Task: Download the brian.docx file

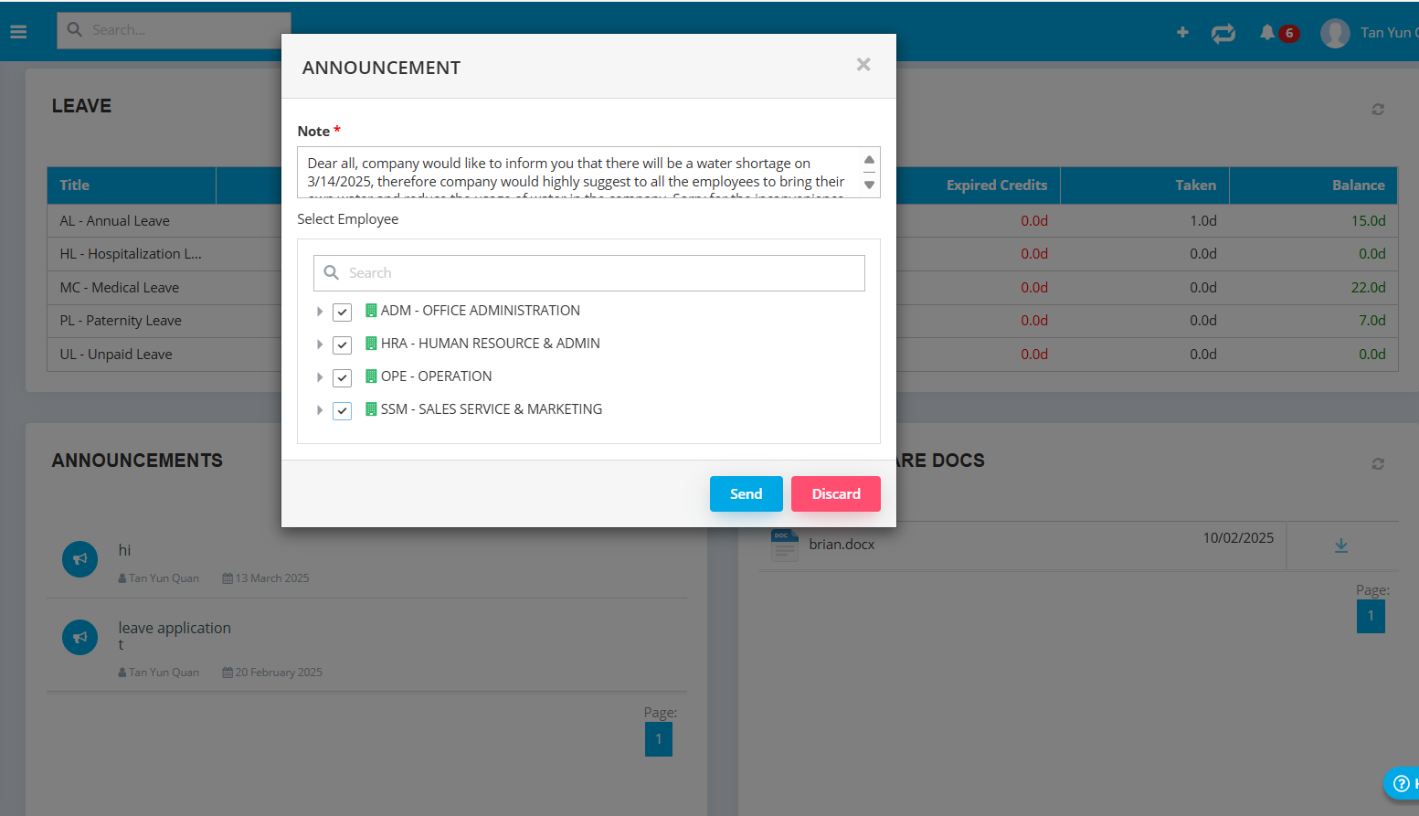Action: [x=1341, y=546]
